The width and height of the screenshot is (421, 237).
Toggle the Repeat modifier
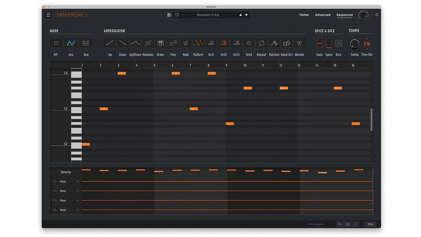[261, 43]
